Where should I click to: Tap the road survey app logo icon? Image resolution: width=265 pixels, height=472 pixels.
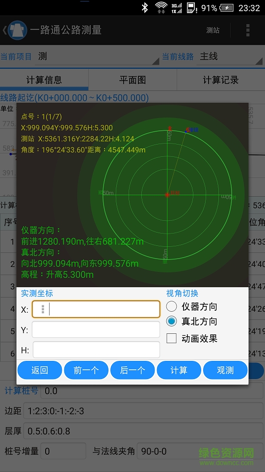18,30
